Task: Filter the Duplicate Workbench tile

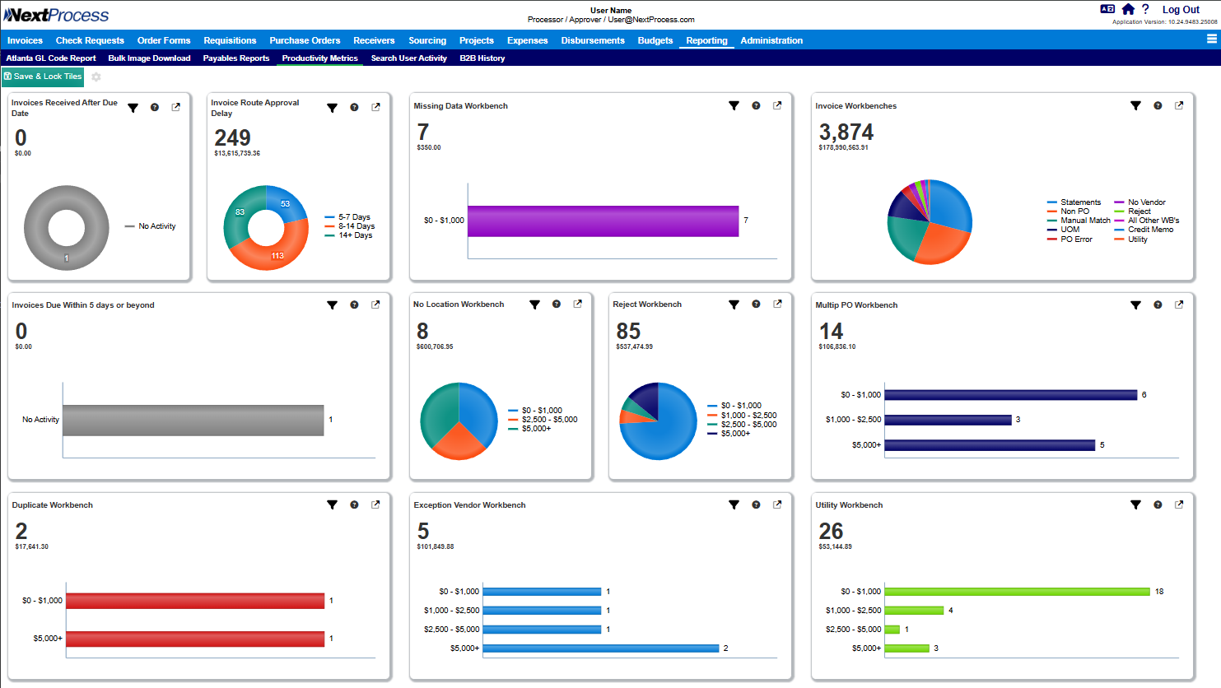Action: [332, 505]
